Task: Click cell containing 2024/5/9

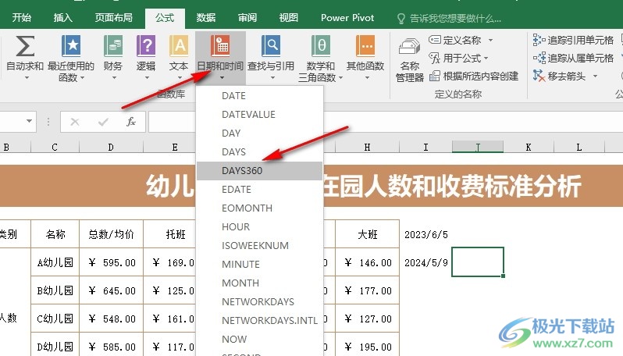Action: (x=425, y=262)
